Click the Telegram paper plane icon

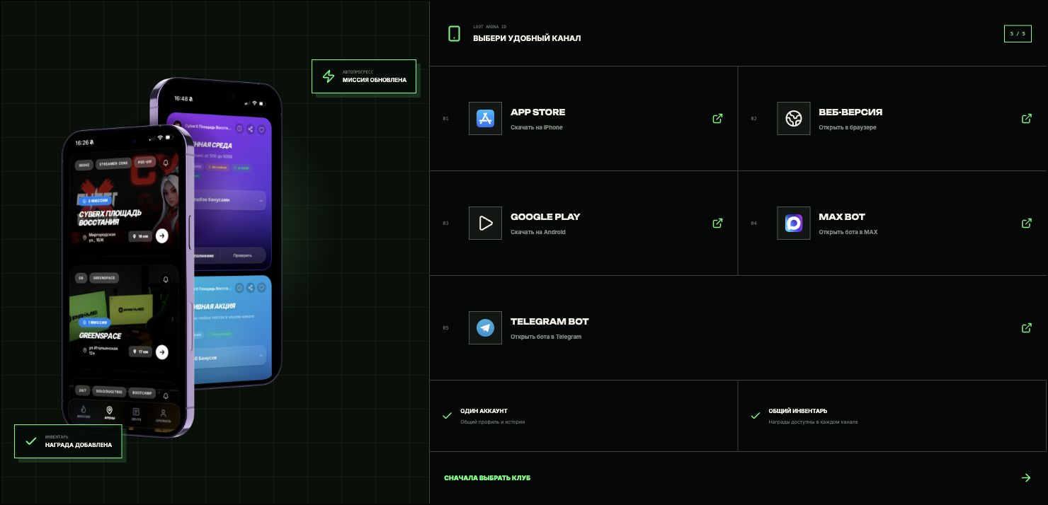tap(485, 327)
